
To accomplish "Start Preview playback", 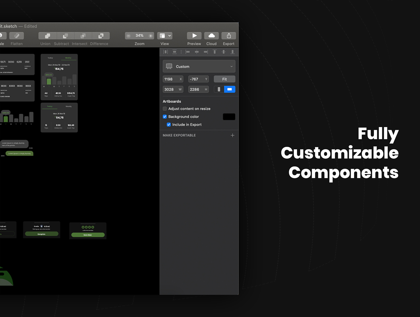I will click(x=194, y=36).
